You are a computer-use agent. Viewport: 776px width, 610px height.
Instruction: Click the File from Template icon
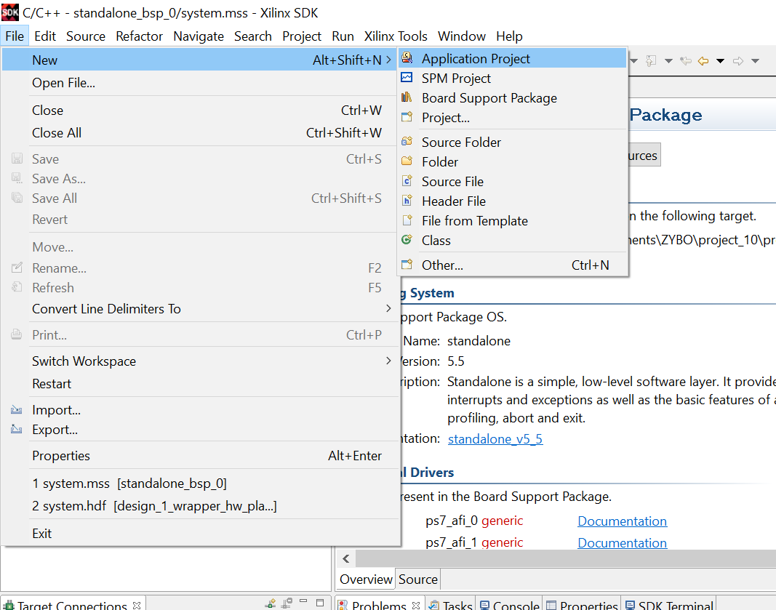coord(407,220)
